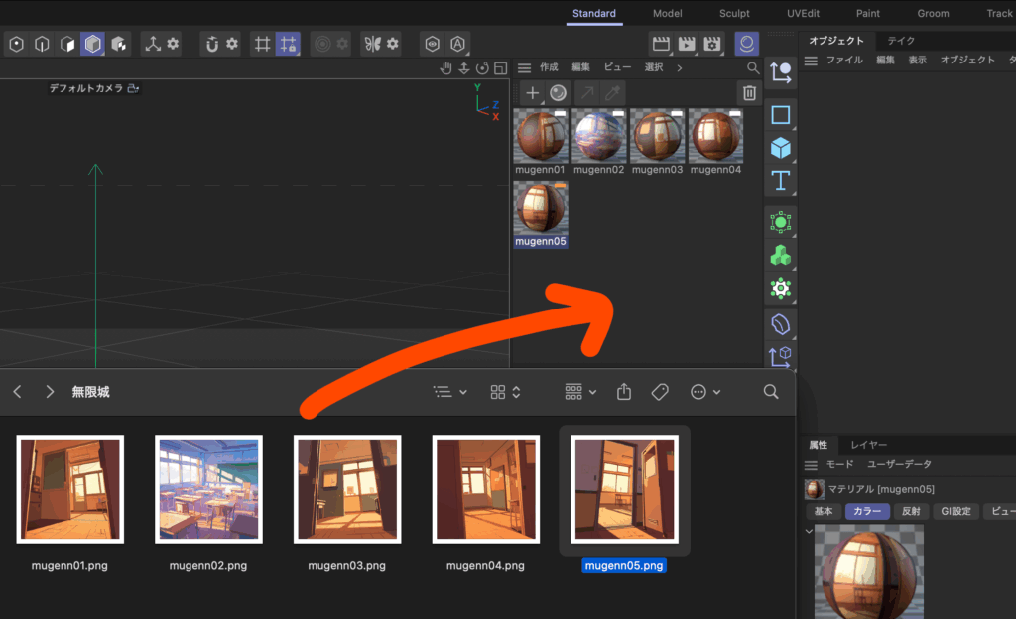Switch to the Sculpt layout tab

734,14
